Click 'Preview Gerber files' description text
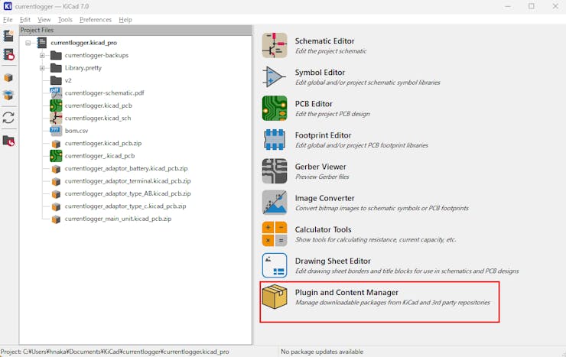Viewport: 566px width, 357px height. point(322,177)
